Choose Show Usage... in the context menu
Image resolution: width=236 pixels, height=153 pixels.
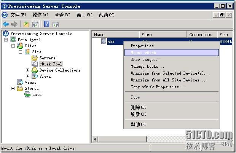click(172, 59)
